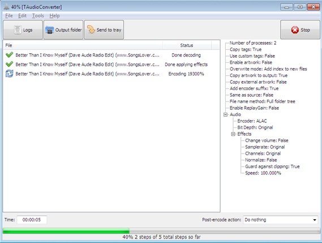Select 'Enable artwork: False' tree item
Image resolution: width=322 pixels, height=243 pixels.
[251, 62]
